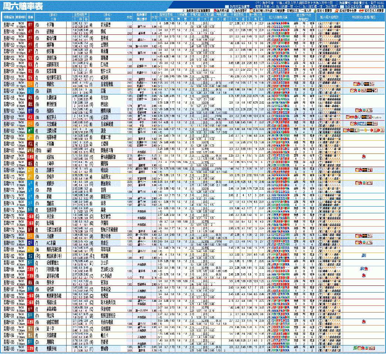The height and width of the screenshot is (354, 386).
Task: Click the match number 星期六96
Action: pyautogui.click(x=9, y=348)
